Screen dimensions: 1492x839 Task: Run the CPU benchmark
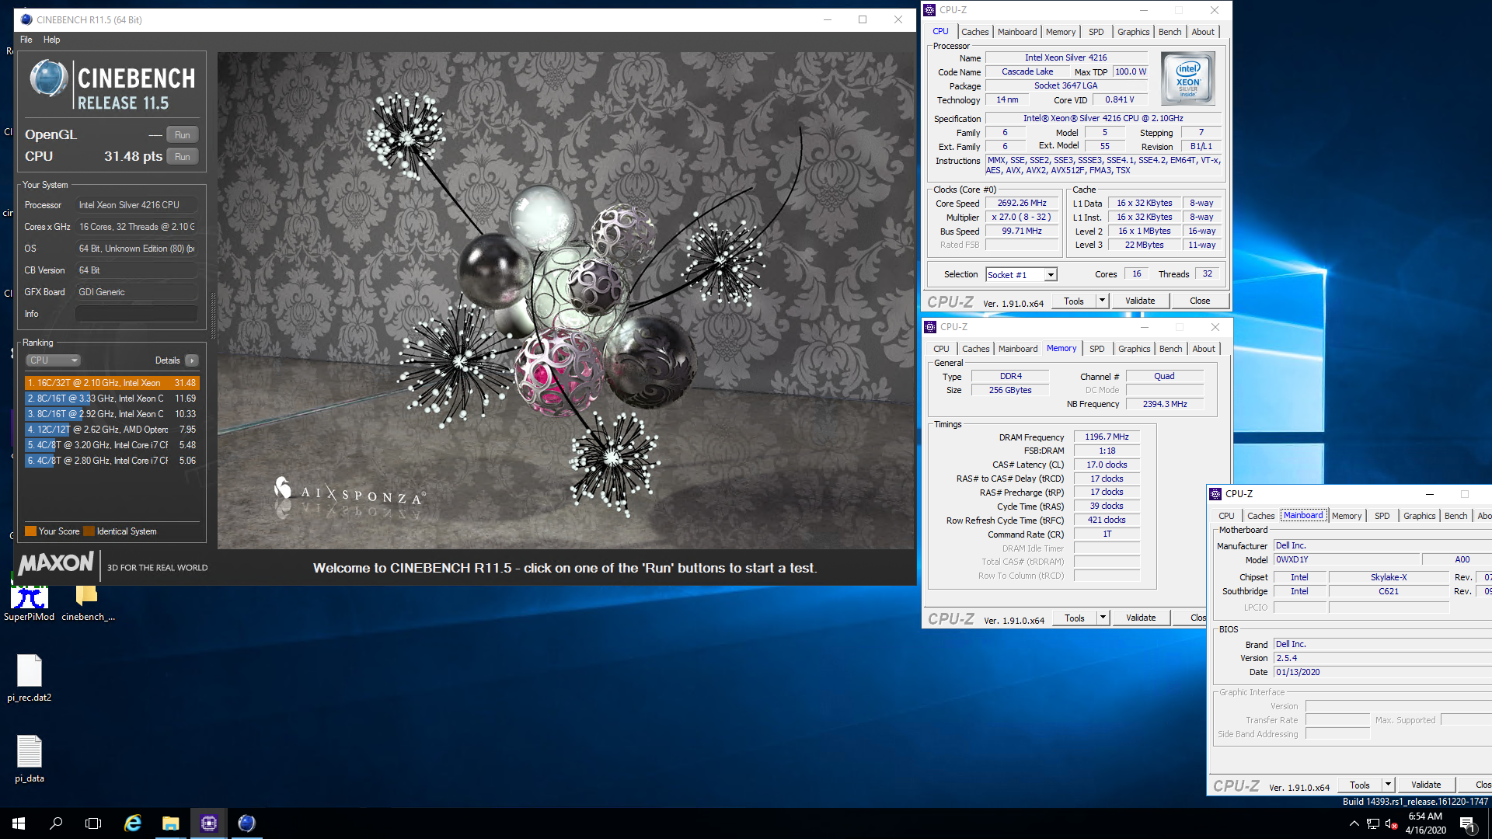coord(183,157)
